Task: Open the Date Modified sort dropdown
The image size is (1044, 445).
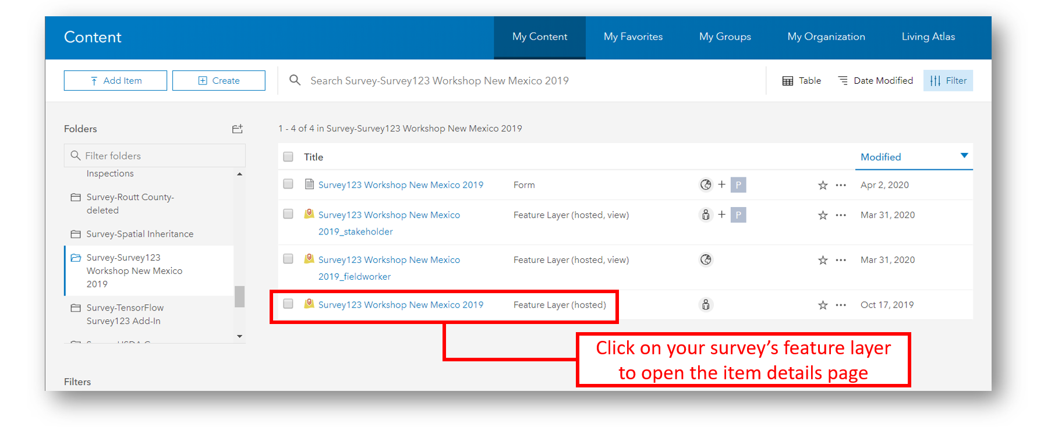Action: coord(875,80)
